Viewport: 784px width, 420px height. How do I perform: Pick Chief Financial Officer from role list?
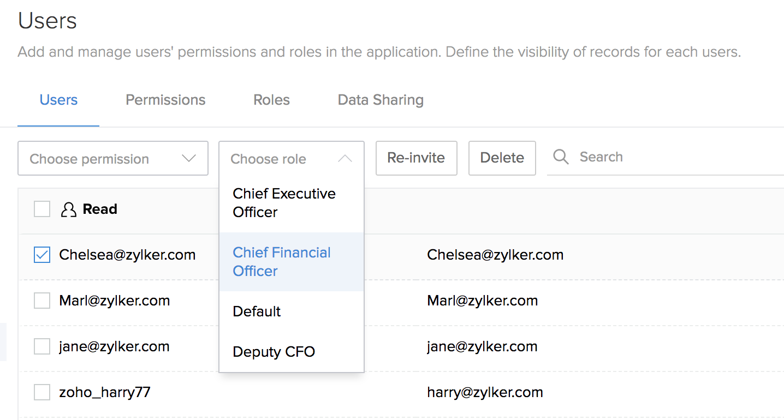pyautogui.click(x=282, y=262)
